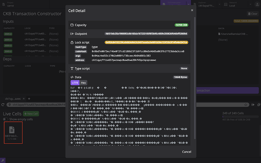The image size is (261, 163).
Task: Click the project icon beside carrot
Action: (4, 4)
